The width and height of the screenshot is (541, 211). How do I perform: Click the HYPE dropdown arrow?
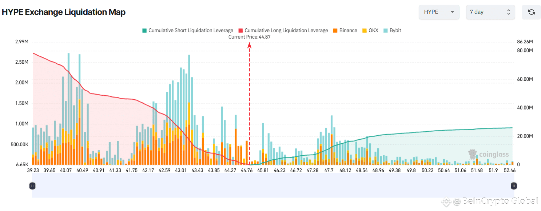click(452, 12)
